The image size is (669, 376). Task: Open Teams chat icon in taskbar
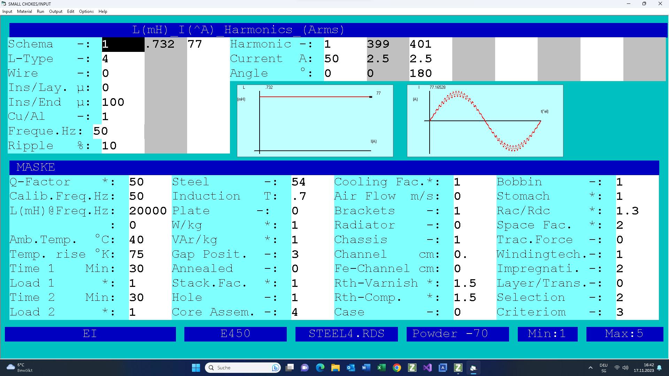pyautogui.click(x=305, y=368)
